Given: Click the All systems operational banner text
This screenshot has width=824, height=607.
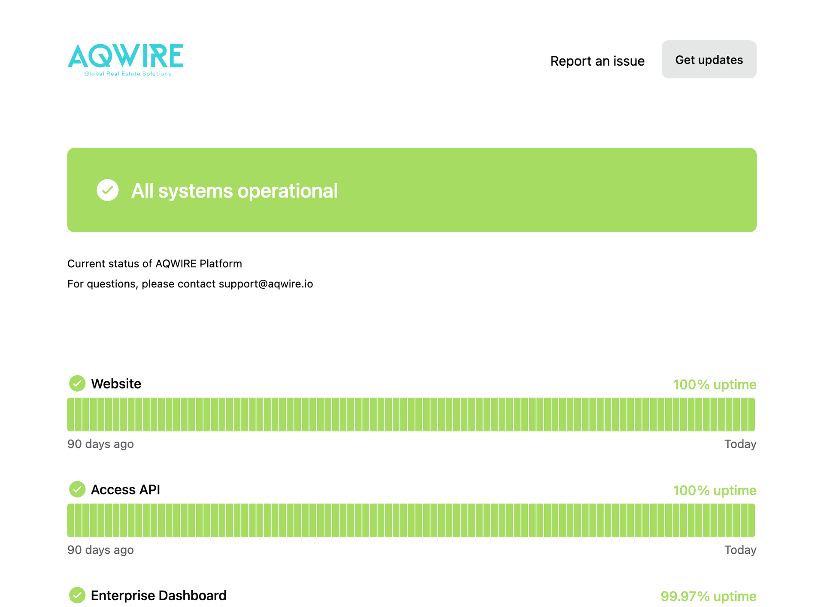Looking at the screenshot, I should [234, 191].
